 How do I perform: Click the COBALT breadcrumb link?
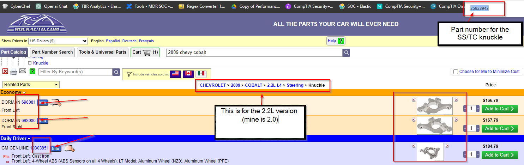click(254, 85)
